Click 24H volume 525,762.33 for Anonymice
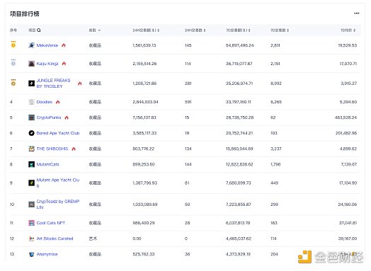The width and height of the screenshot is (371, 271). pyautogui.click(x=144, y=254)
